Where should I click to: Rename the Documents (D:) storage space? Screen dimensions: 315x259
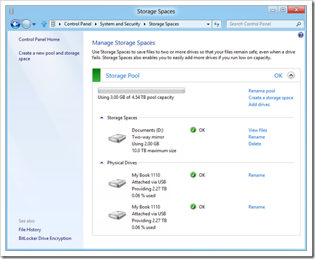[257, 137]
